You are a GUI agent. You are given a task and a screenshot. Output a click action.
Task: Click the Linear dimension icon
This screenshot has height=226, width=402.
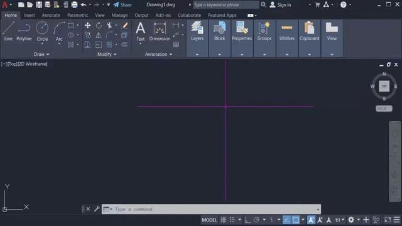click(x=176, y=25)
